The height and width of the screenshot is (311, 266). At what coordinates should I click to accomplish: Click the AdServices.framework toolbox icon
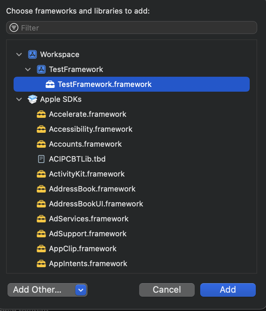41,219
